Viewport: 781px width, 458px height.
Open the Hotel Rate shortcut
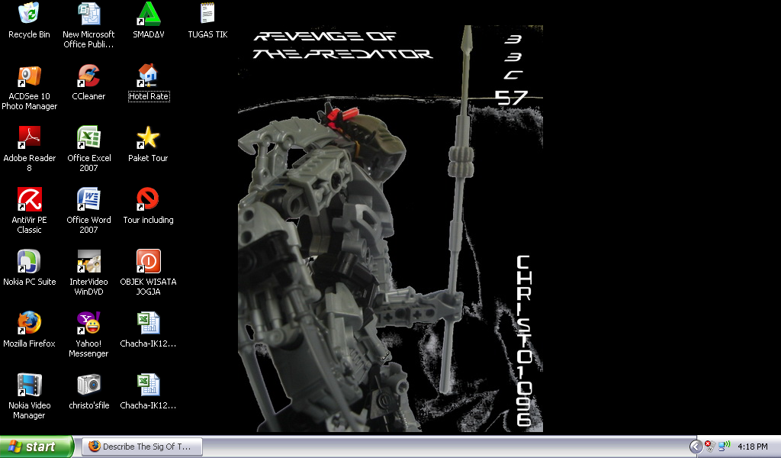click(148, 76)
